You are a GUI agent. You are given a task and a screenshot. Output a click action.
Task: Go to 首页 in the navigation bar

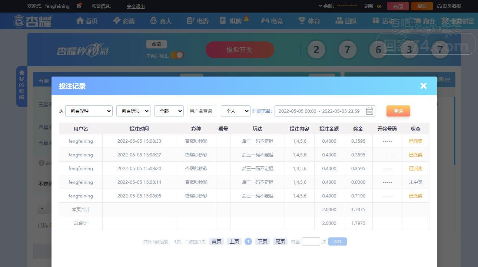click(x=87, y=21)
